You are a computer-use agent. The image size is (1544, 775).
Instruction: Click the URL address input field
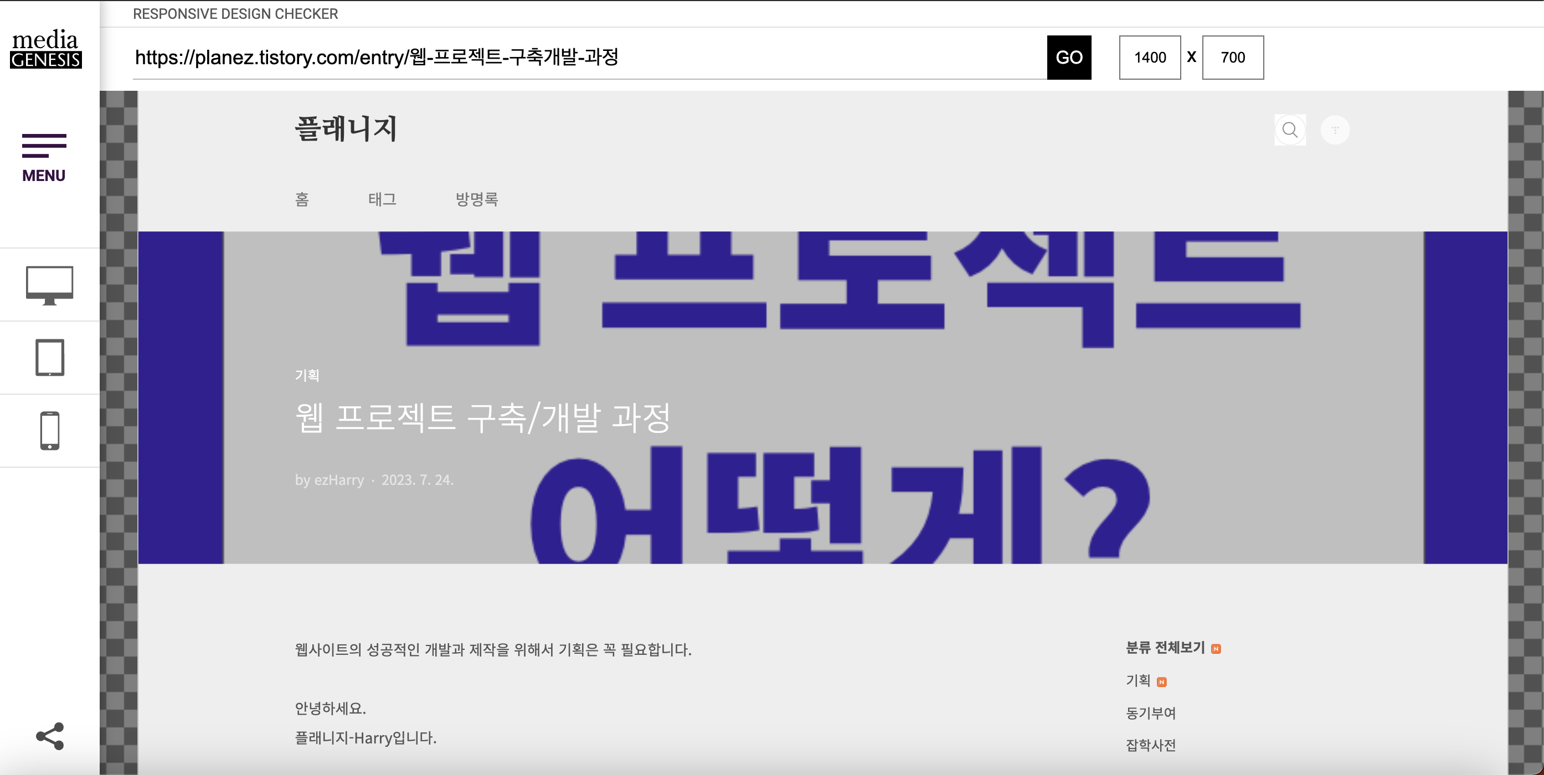point(588,58)
